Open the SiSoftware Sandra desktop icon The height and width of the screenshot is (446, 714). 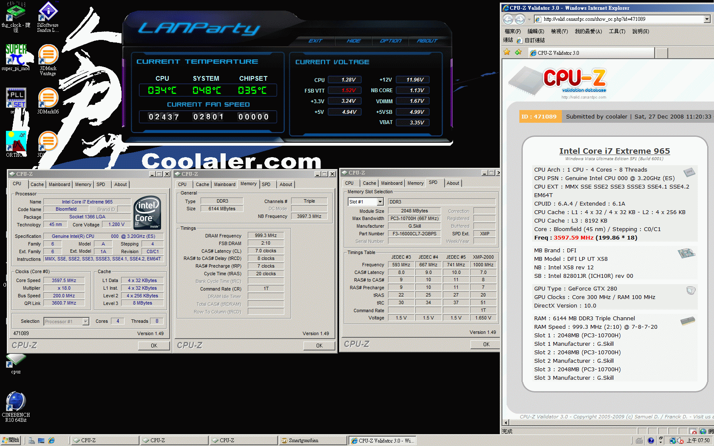coord(48,17)
